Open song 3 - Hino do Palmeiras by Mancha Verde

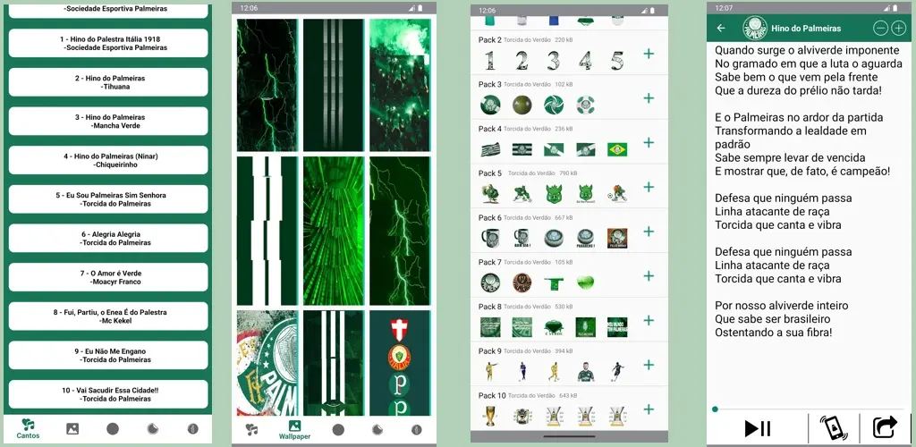tap(108, 122)
